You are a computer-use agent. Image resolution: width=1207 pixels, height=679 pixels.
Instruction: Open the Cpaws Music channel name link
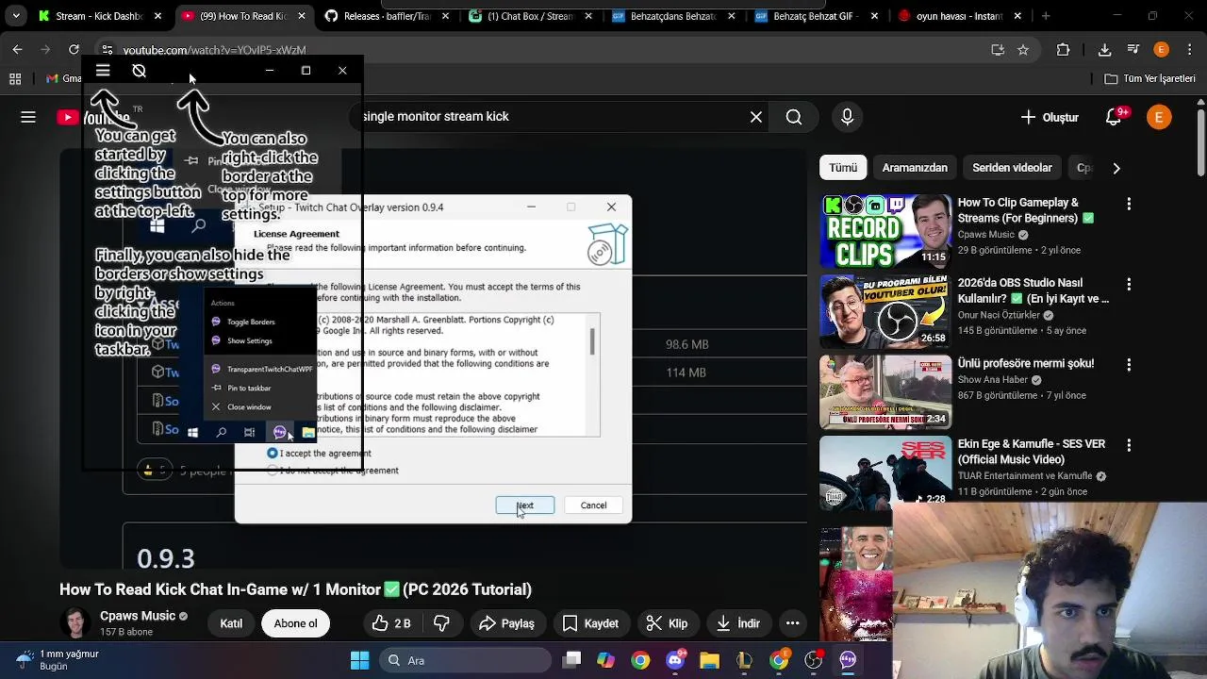click(x=138, y=616)
